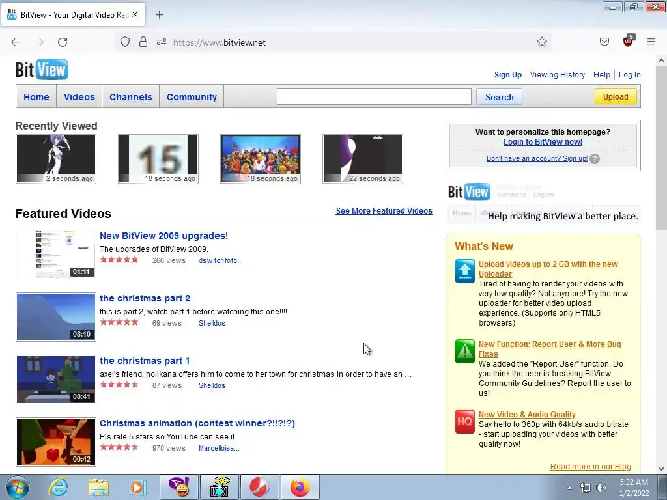Screen dimensions: 667x500
Task: Click the yellow Upload button
Action: point(615,96)
